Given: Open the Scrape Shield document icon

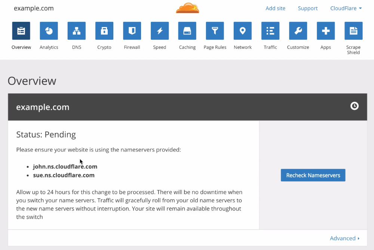Looking at the screenshot, I should tap(353, 31).
